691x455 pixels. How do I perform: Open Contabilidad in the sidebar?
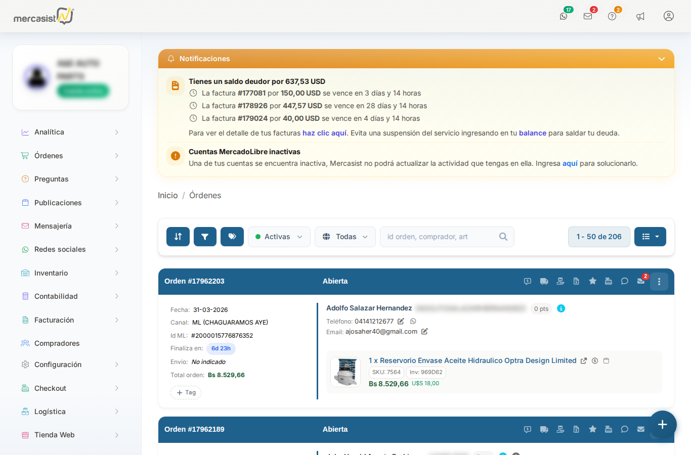(70, 296)
